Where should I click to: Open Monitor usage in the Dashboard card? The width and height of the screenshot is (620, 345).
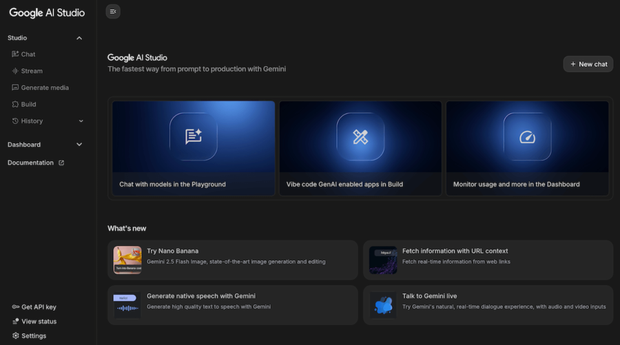527,148
